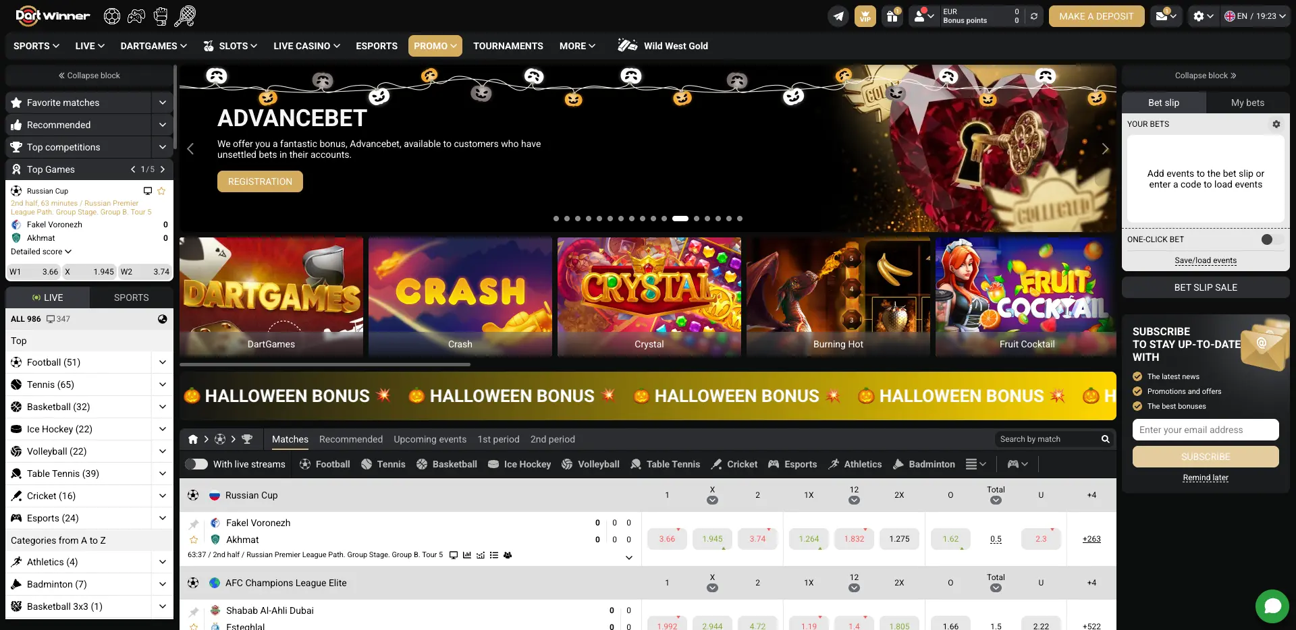Screen dimensions: 1296x630
Task: Open the language and time dropdown
Action: coord(1255,16)
